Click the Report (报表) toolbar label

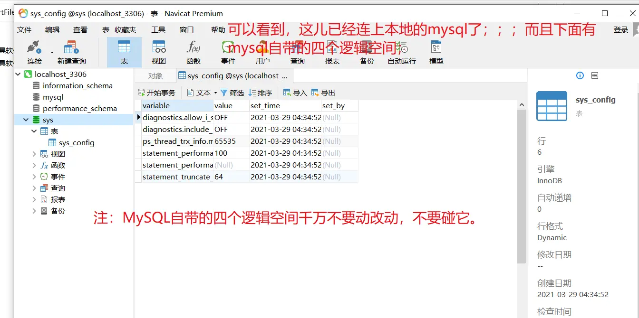tap(332, 61)
